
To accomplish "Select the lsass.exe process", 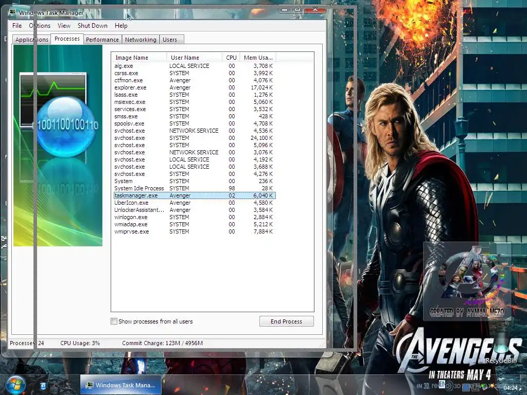I will click(x=194, y=95).
